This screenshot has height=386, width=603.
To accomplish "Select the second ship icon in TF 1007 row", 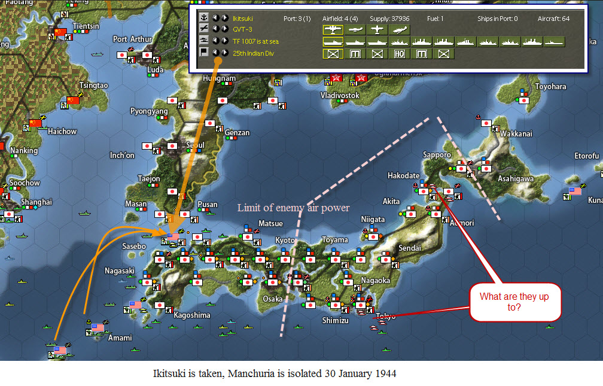I will coord(355,41).
